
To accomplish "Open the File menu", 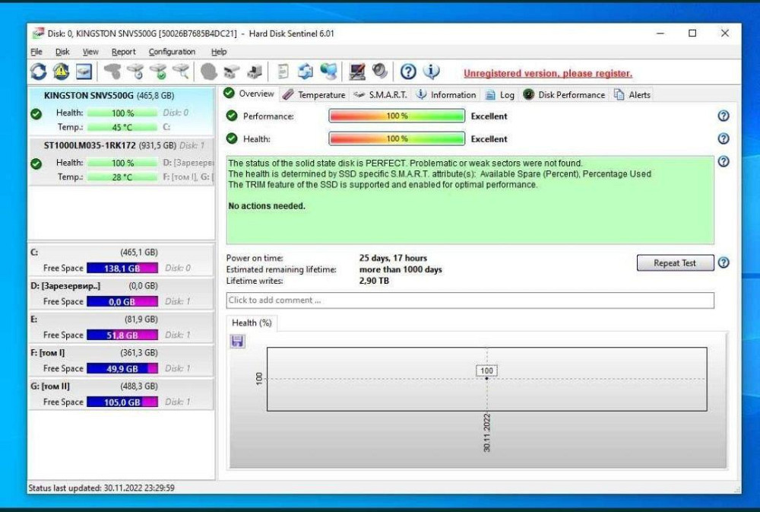I will [x=36, y=52].
